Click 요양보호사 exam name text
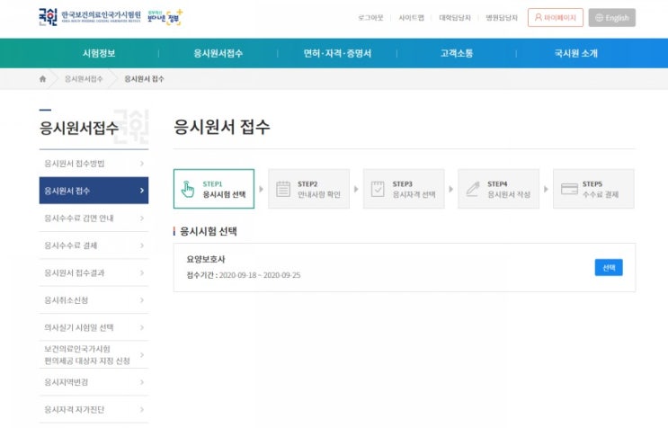 [x=206, y=259]
